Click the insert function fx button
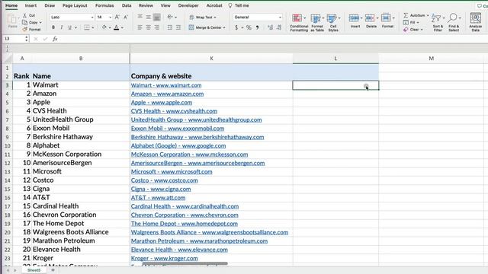 pyautogui.click(x=55, y=39)
